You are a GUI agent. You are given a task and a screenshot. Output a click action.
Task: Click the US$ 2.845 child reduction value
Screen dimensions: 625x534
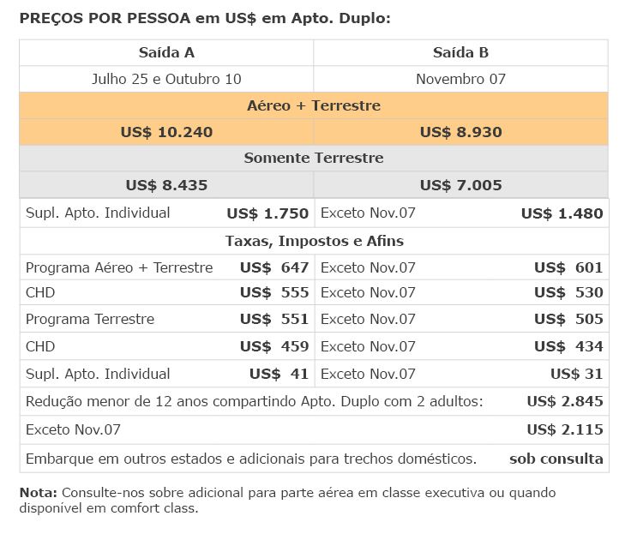(x=565, y=401)
